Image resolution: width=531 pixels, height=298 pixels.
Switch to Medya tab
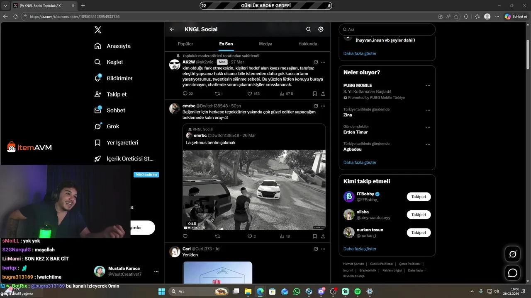tap(265, 44)
